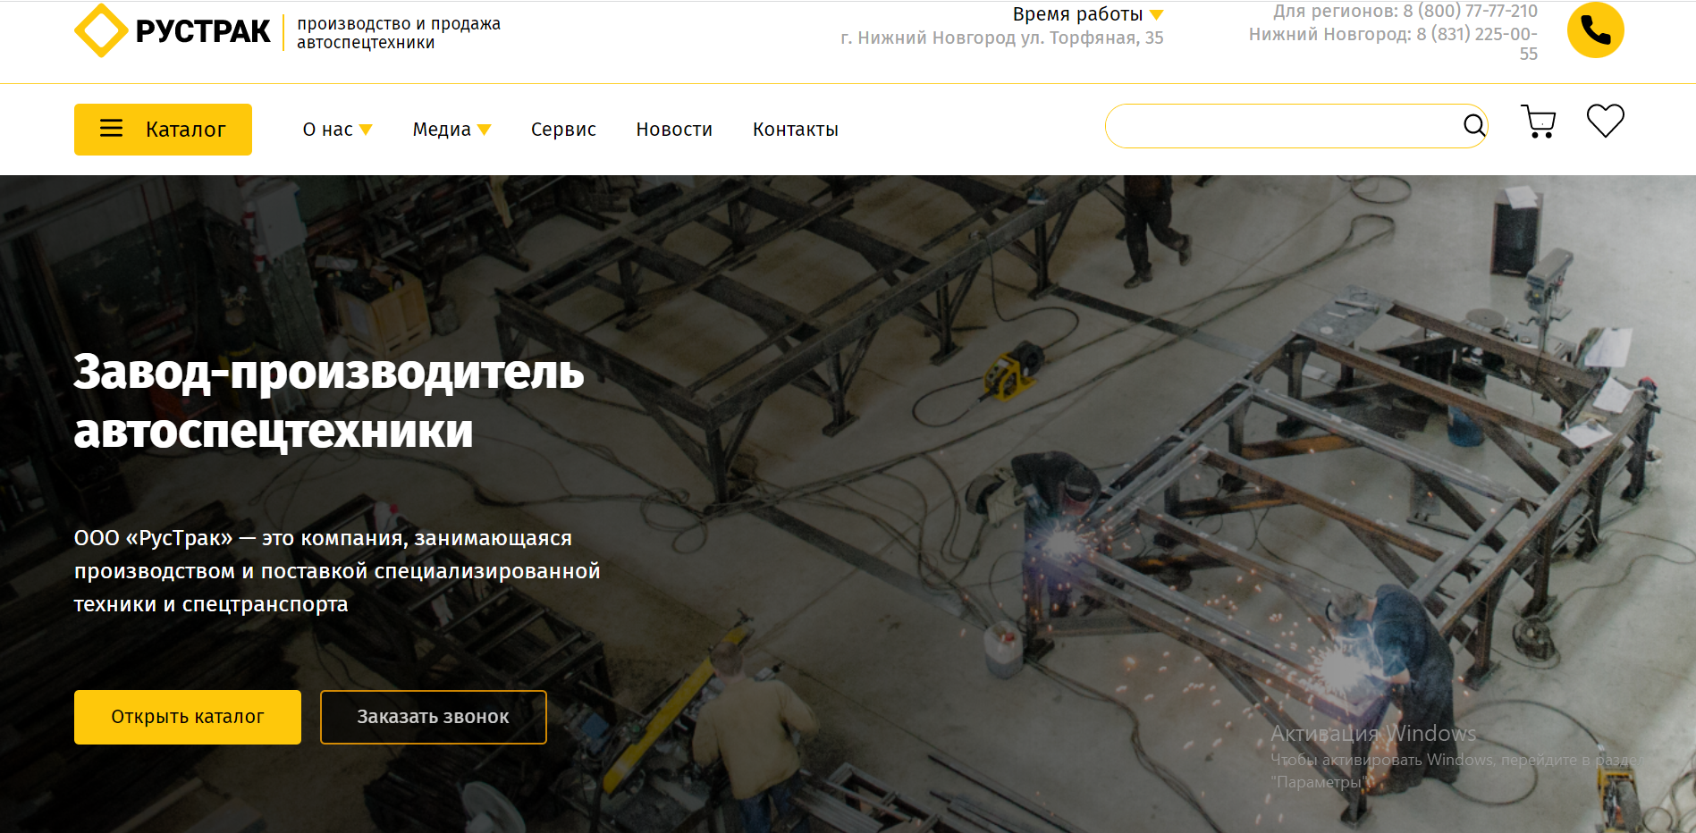The height and width of the screenshot is (833, 1696).
Task: Open favorites via the heart icon
Action: [1605, 122]
